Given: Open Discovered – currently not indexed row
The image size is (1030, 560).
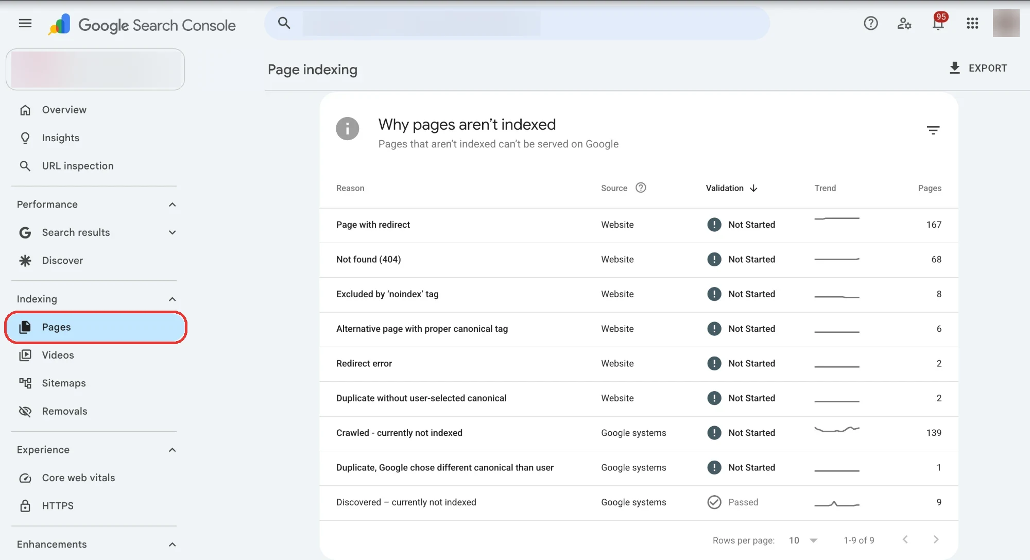Looking at the screenshot, I should pos(639,503).
